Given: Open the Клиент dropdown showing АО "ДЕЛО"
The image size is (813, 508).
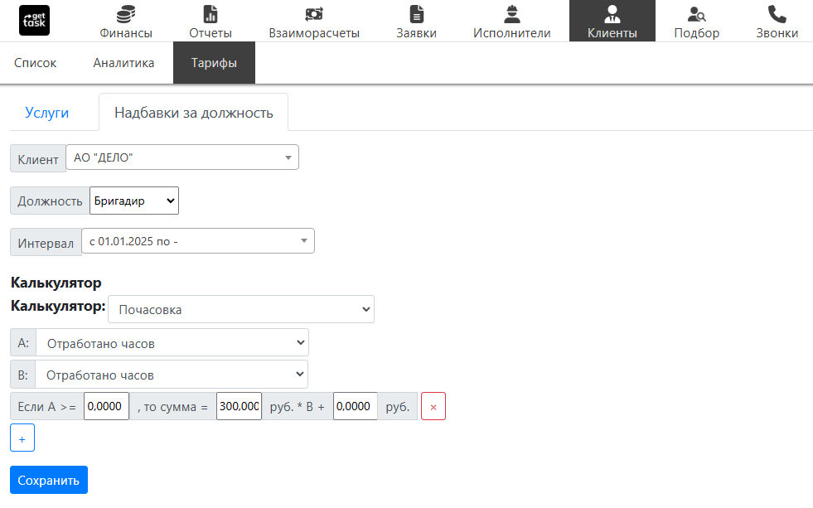Looking at the screenshot, I should tap(182, 157).
